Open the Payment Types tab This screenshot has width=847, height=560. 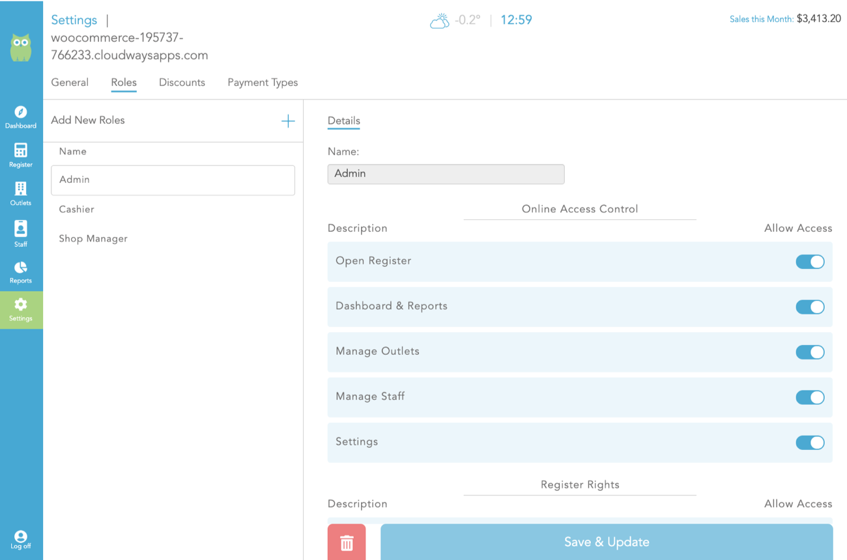coord(263,83)
